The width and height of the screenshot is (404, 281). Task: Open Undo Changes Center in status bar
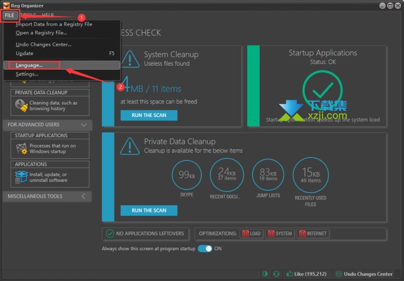tap(365, 274)
